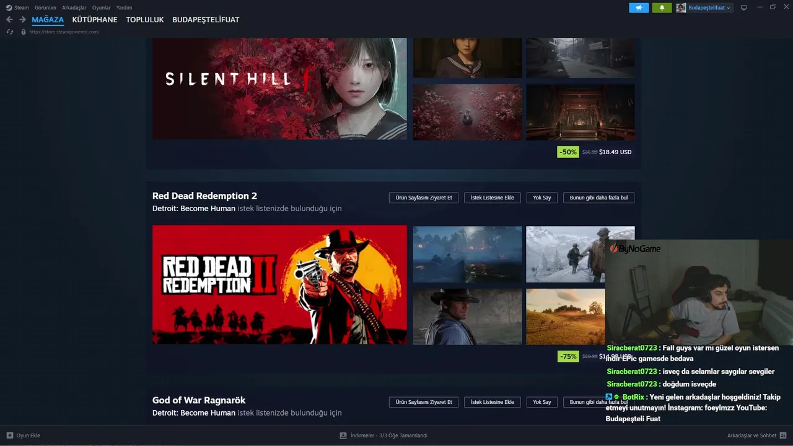This screenshot has height=446, width=793.
Task: Click the store.steampowered.com URL text
Action: click(64, 32)
